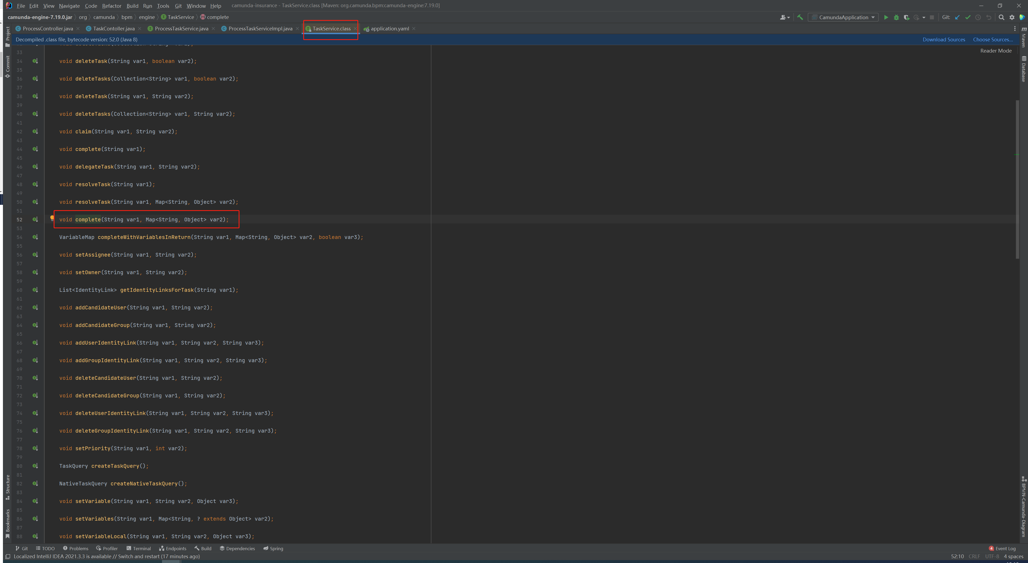
Task: Open TODO tool window
Action: click(45, 548)
